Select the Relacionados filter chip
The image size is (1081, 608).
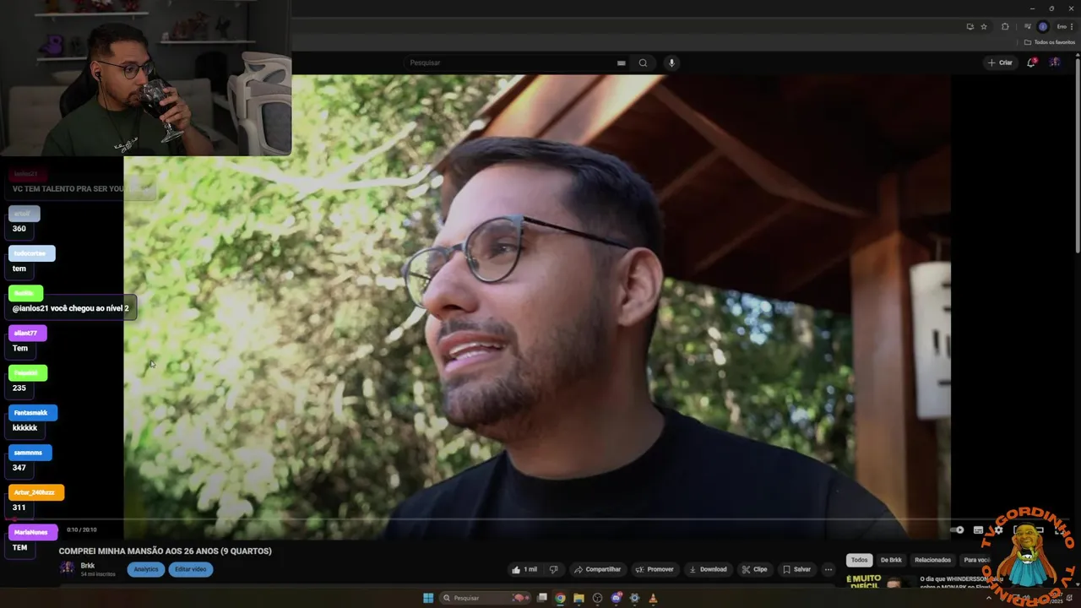[932, 560]
